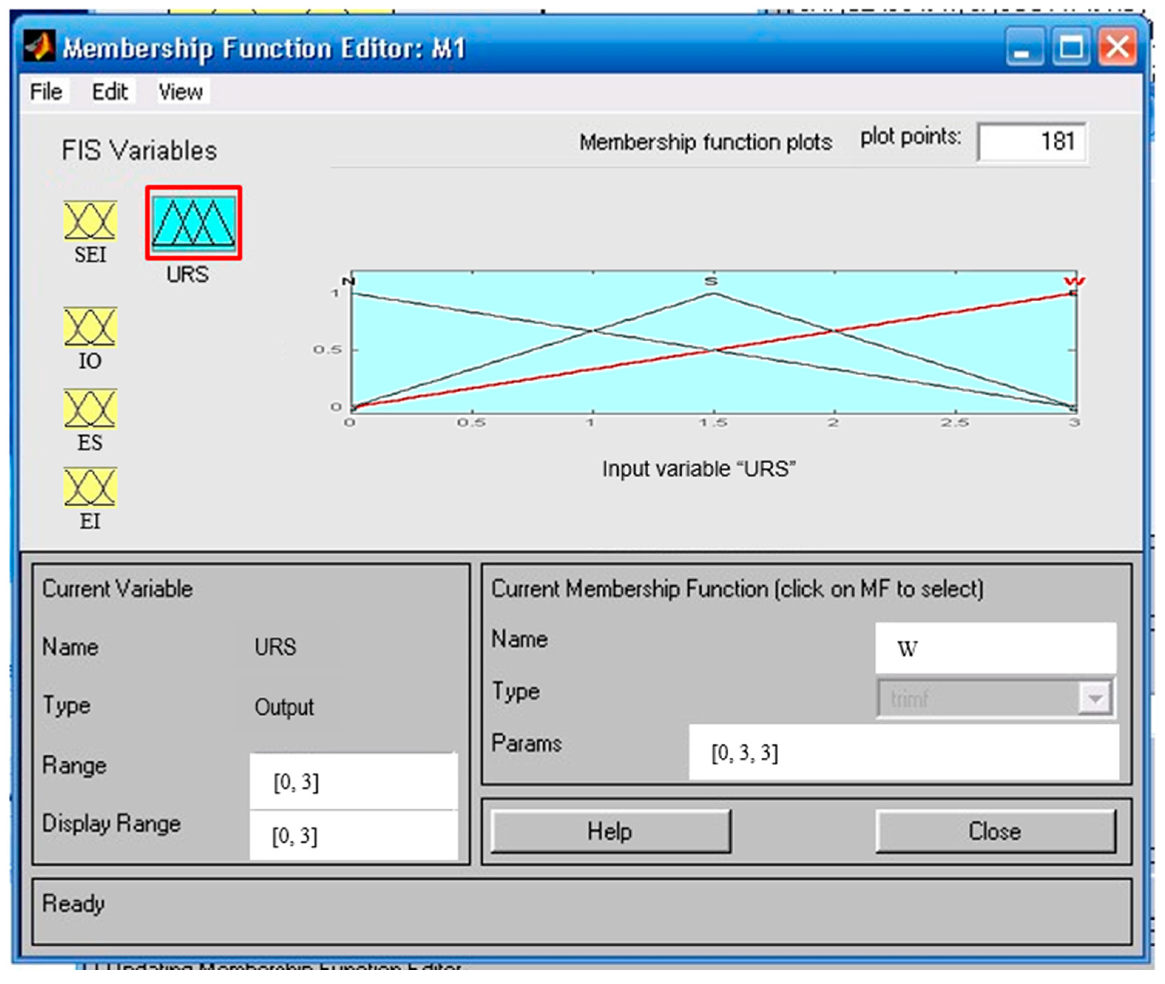The height and width of the screenshot is (984, 1165).
Task: Select the N membership function label
Action: coord(349,281)
